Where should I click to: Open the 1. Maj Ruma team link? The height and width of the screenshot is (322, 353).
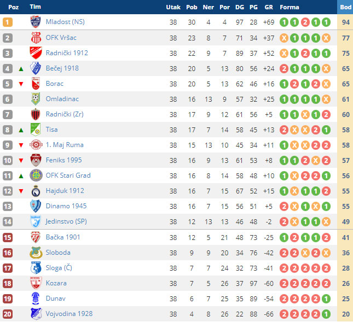click(x=65, y=145)
